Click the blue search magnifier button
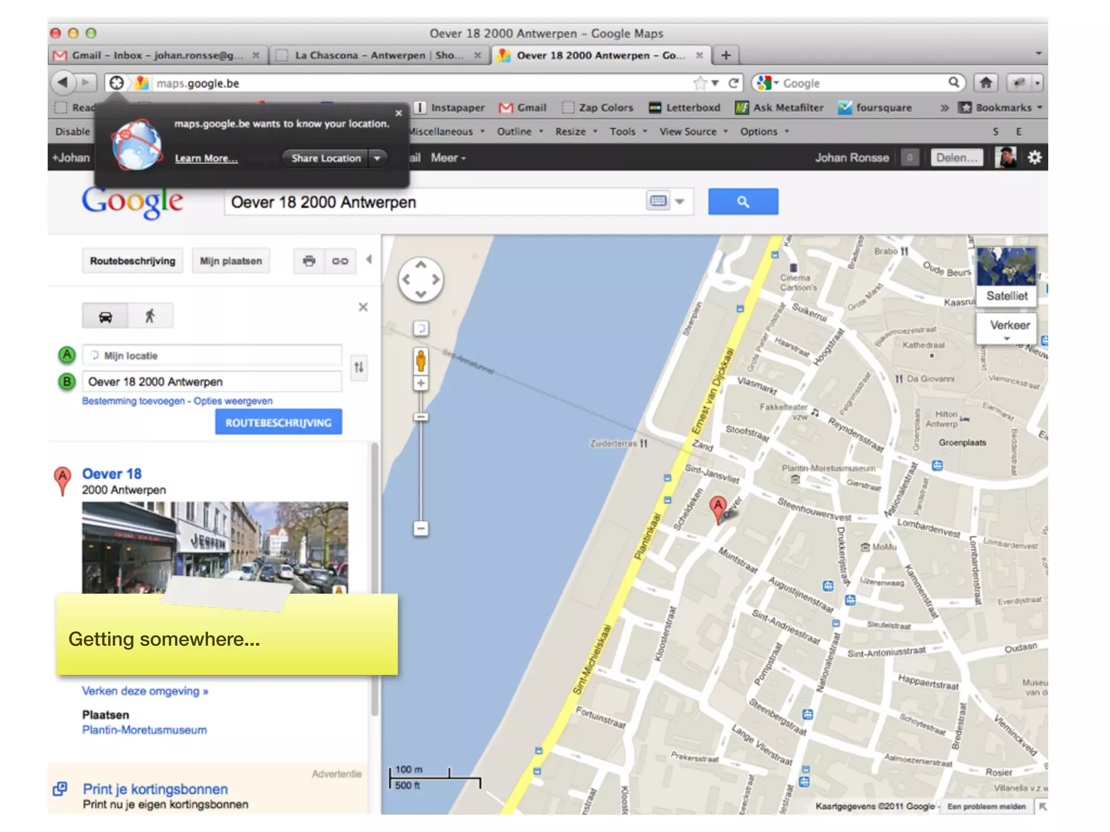Viewport: 1110px width, 832px height. tap(743, 202)
